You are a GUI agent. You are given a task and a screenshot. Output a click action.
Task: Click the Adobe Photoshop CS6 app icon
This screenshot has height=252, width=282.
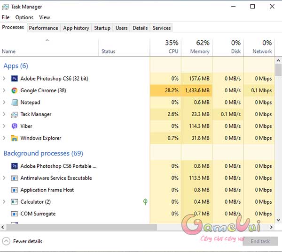click(15, 79)
